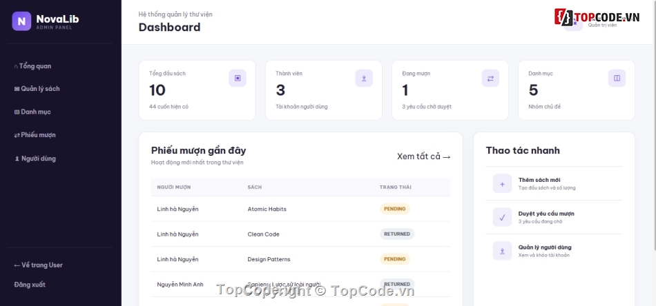Screen dimensions: 656x306
Task: Click Về trang User link
Action: point(39,265)
